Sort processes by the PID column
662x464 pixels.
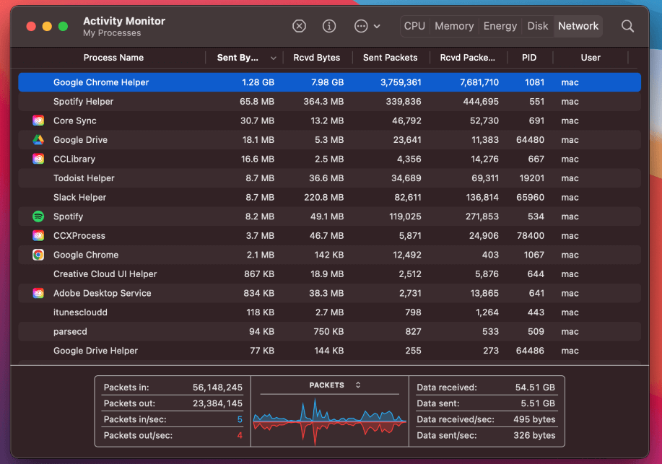point(529,58)
